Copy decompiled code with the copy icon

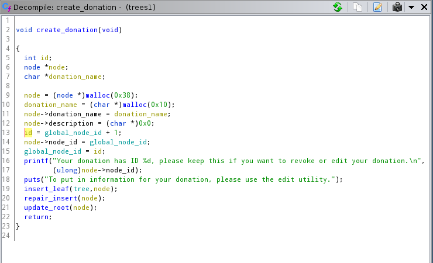coord(358,7)
